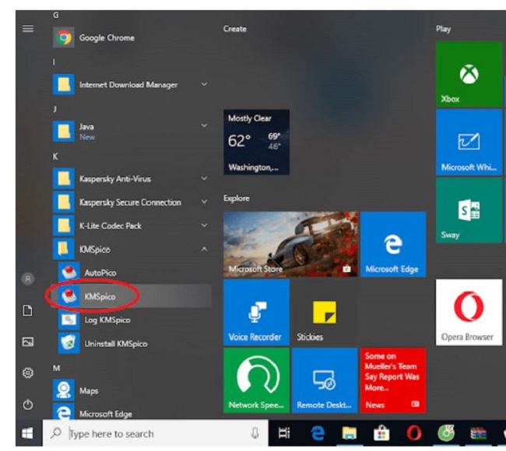The width and height of the screenshot is (506, 451).
Task: Open the Microsoft Edge tile
Action: click(x=393, y=244)
